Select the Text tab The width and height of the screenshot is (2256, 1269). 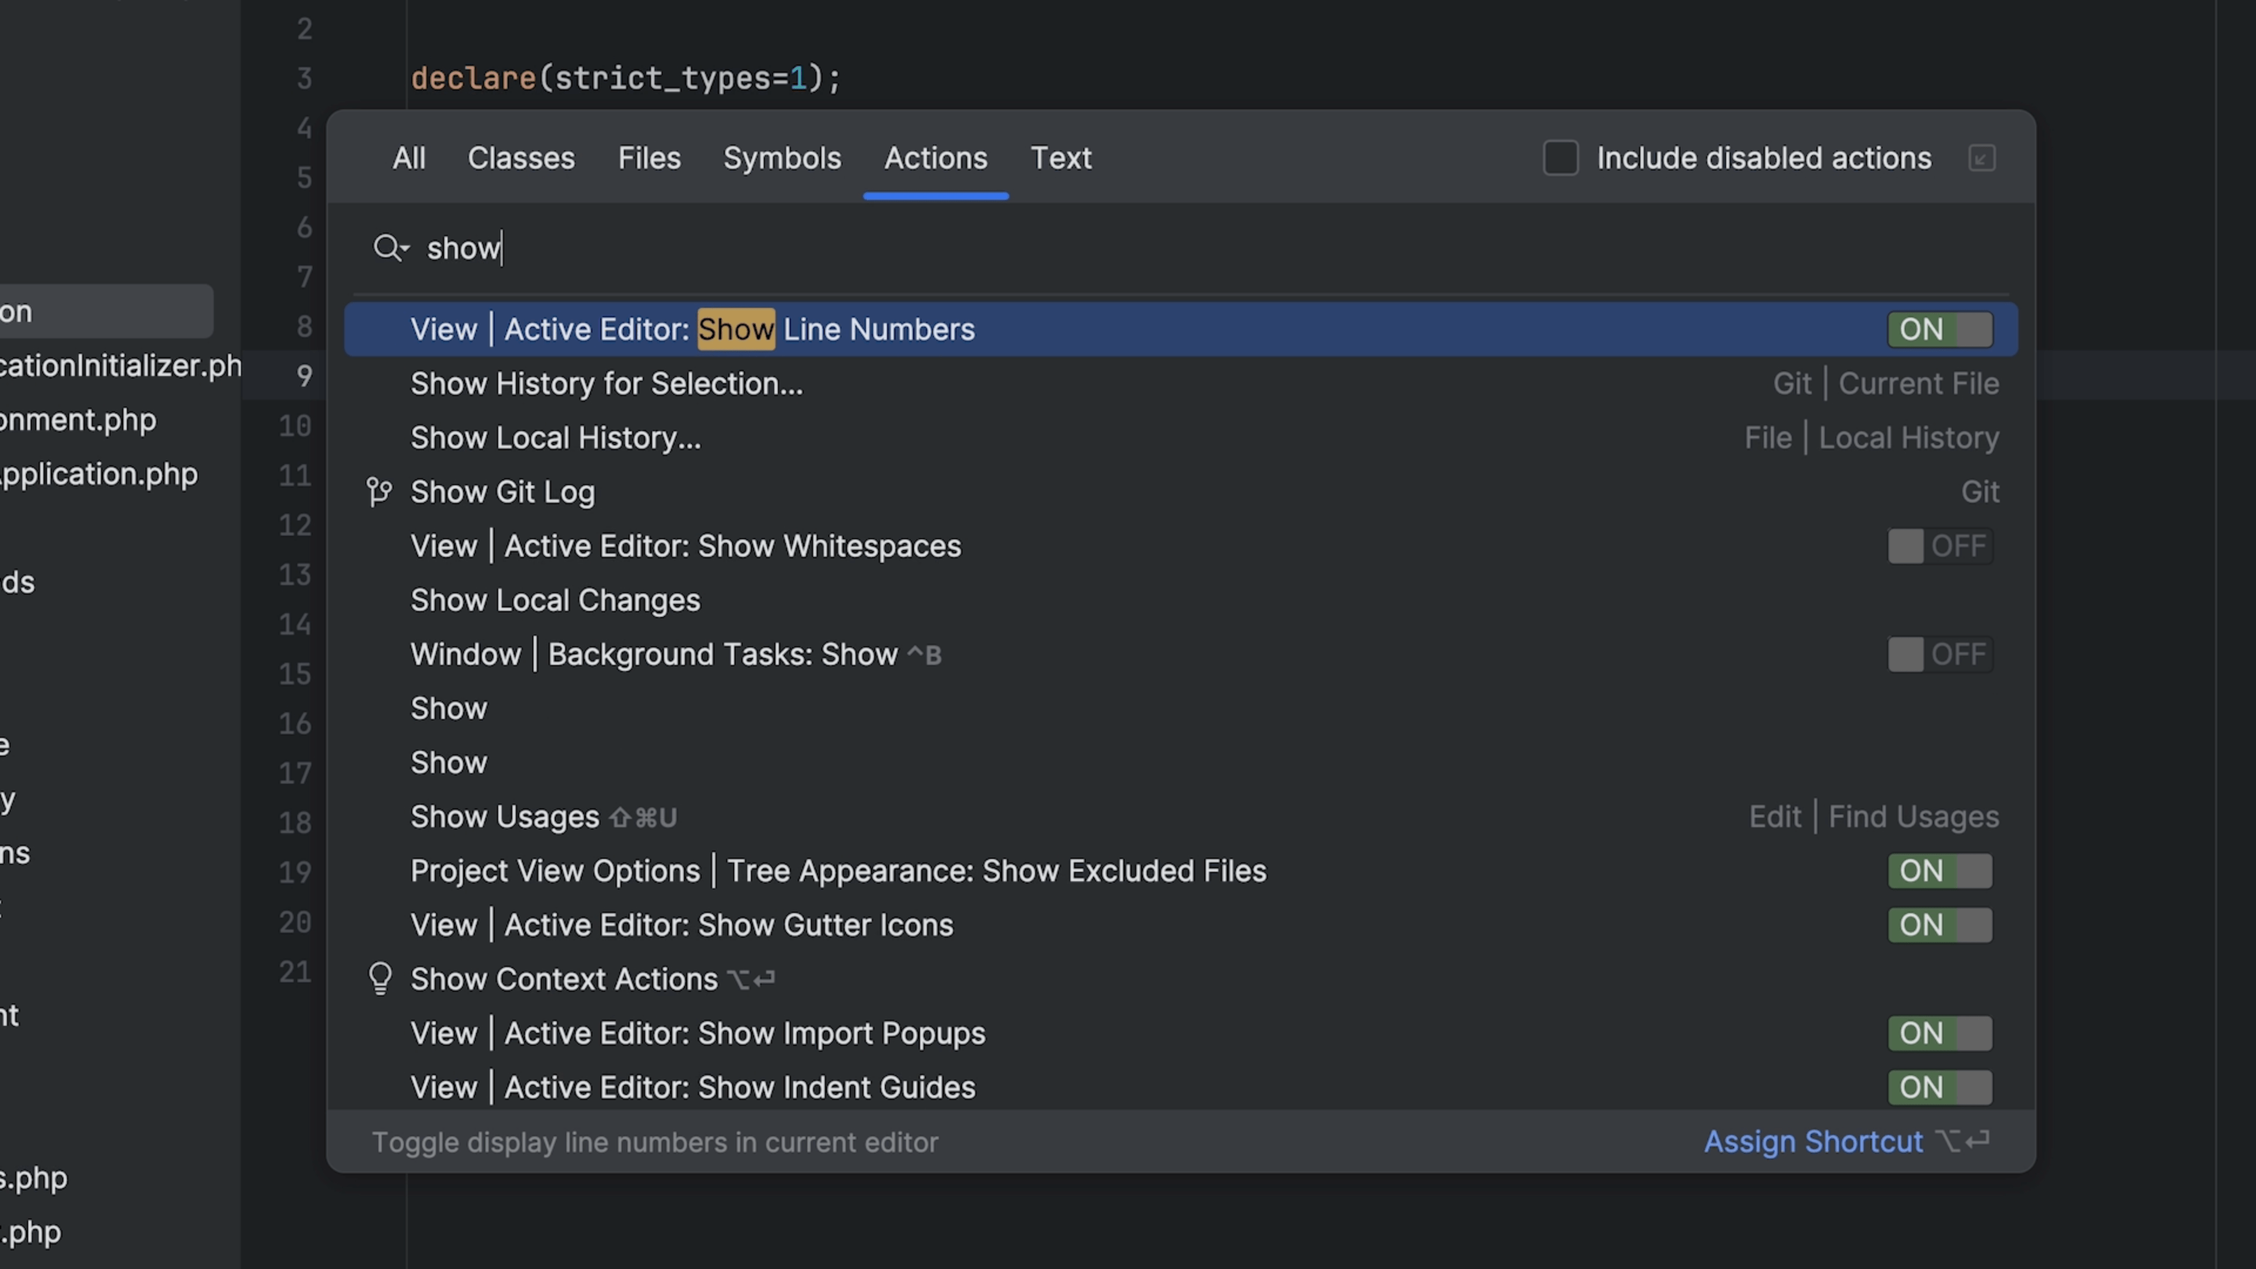pyautogui.click(x=1060, y=159)
